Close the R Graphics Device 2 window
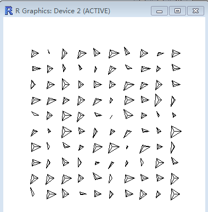Viewport: 208px width, 212px height. tap(195, 11)
